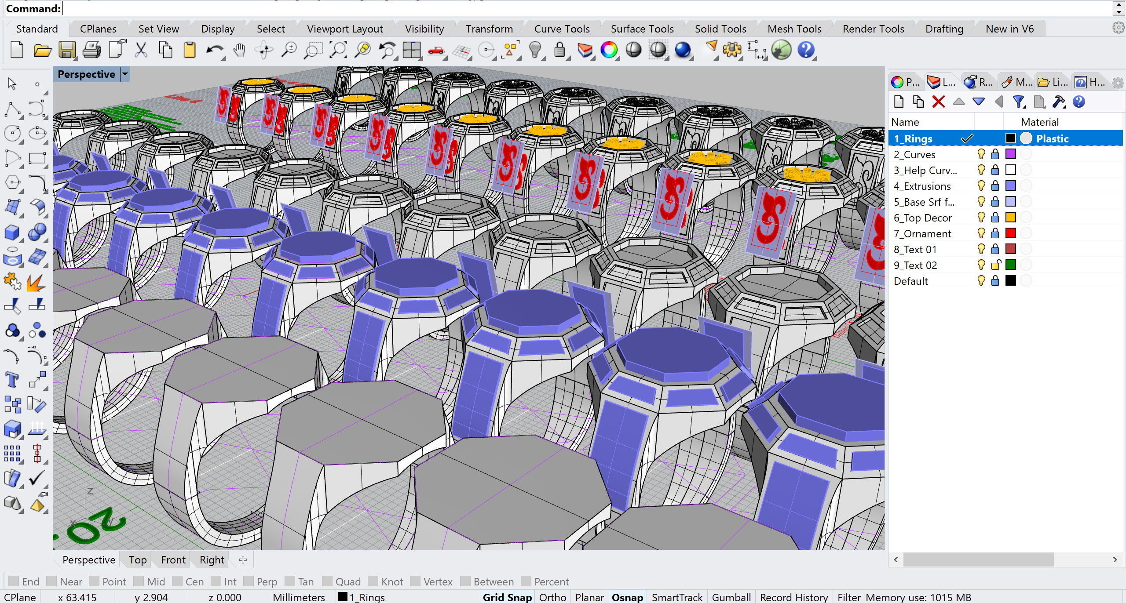
Task: Open the Curve Tools toolbar tab
Action: [x=562, y=29]
